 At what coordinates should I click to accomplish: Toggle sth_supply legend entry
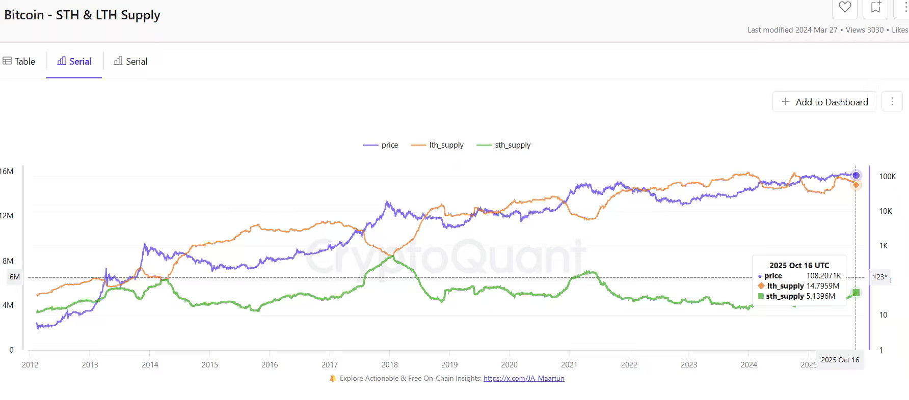point(503,145)
